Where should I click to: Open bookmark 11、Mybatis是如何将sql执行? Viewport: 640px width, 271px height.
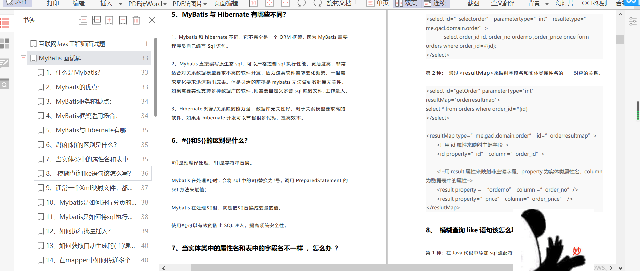tap(93, 217)
